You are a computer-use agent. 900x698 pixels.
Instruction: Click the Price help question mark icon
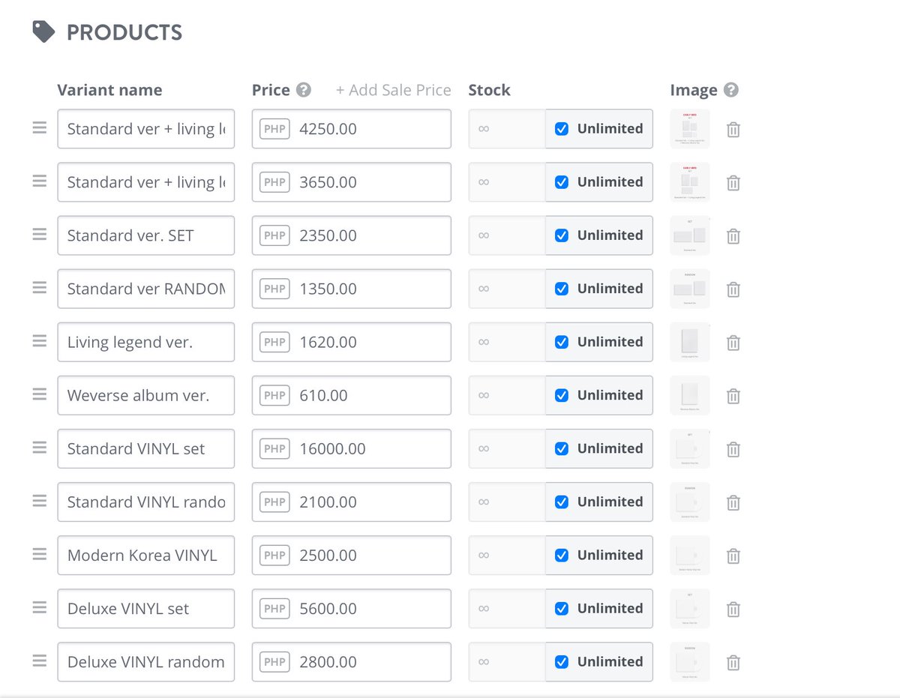303,90
